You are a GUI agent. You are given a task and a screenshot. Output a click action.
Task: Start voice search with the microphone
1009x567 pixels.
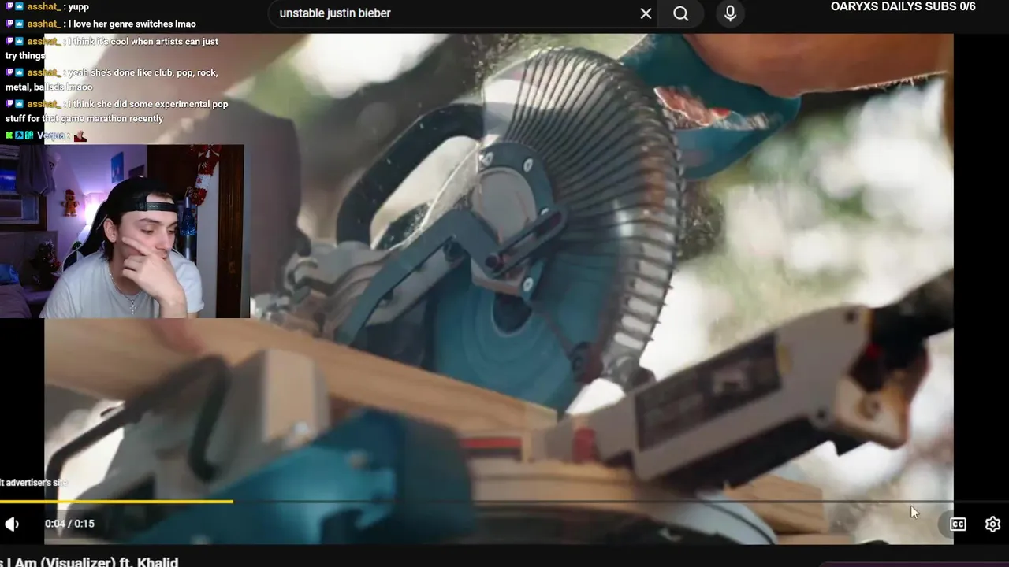[x=730, y=13]
